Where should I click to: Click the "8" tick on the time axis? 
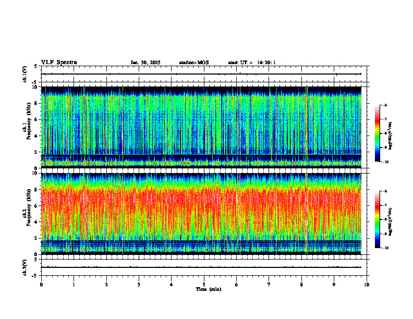301,285
